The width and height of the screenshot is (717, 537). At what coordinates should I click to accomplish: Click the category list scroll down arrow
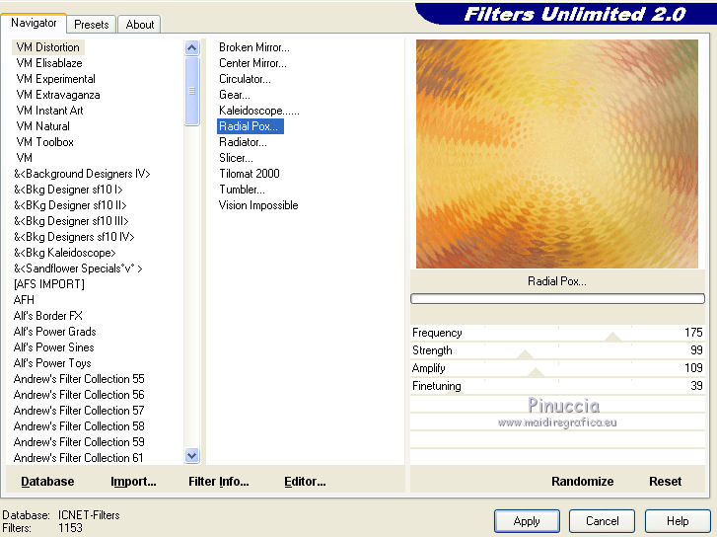[192, 455]
